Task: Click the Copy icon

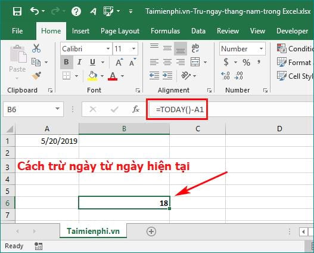Action: [x=36, y=62]
